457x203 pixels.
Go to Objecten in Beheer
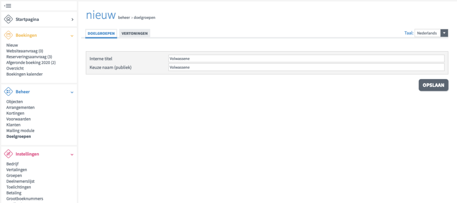click(x=15, y=102)
